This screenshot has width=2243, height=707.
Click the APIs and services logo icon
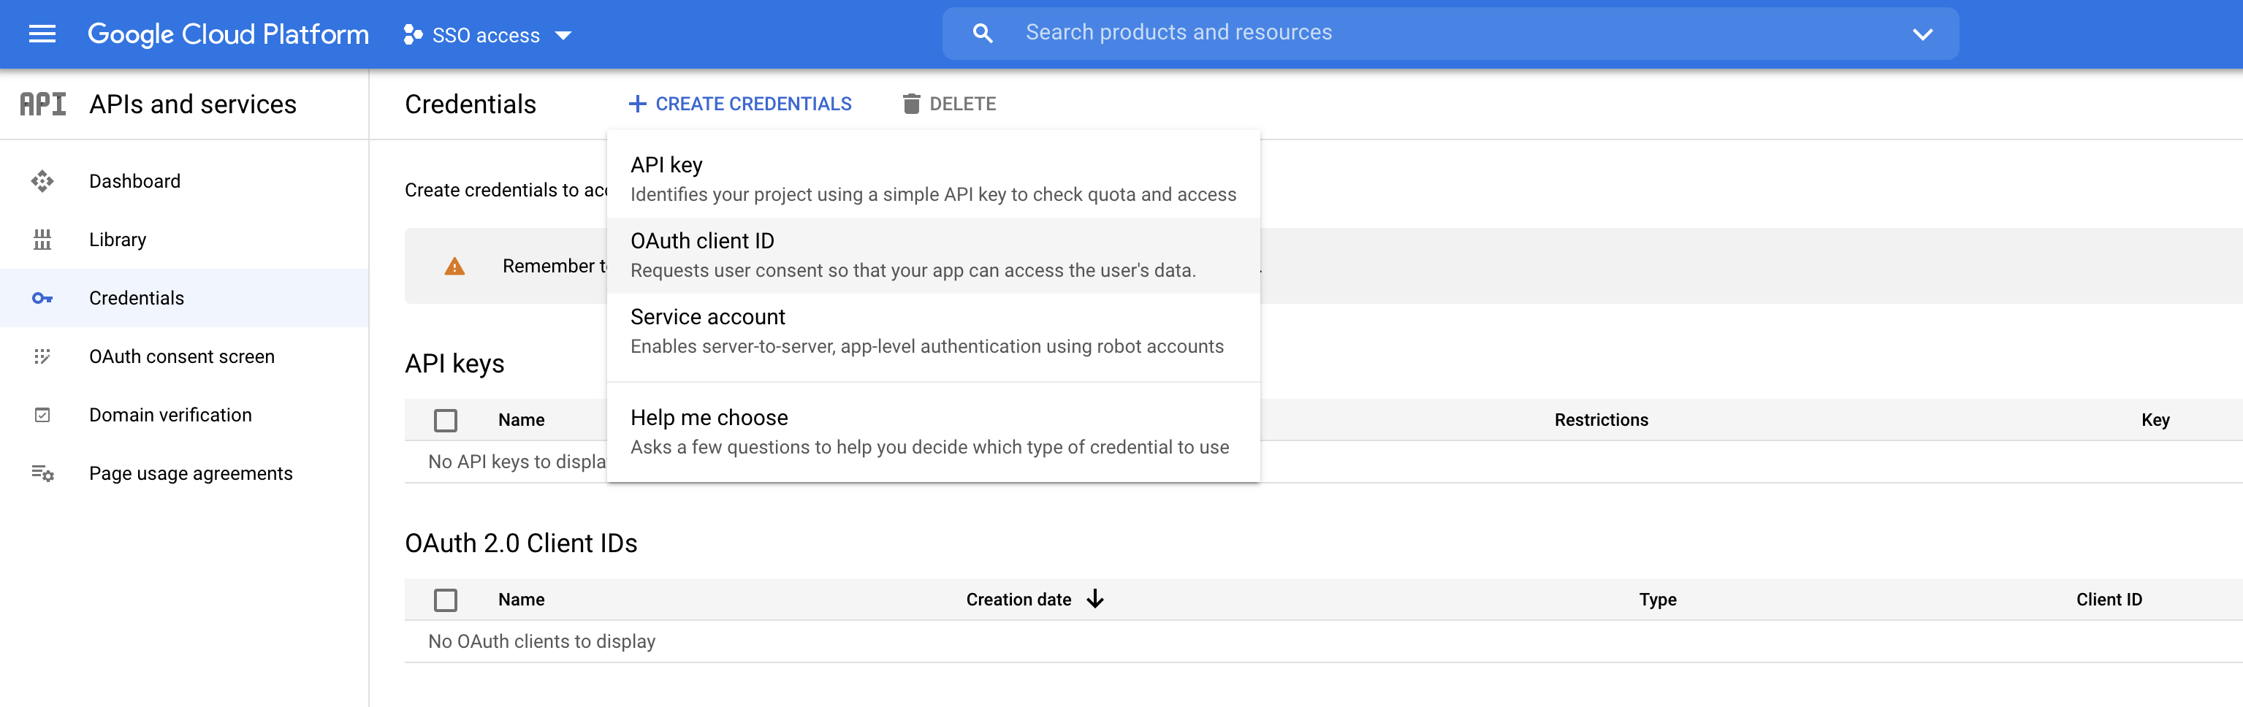pyautogui.click(x=42, y=104)
